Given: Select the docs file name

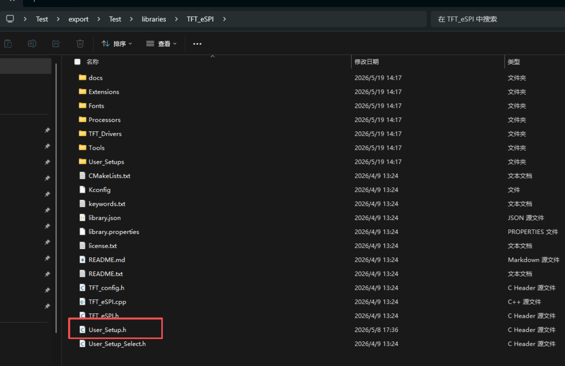Looking at the screenshot, I should (x=95, y=78).
